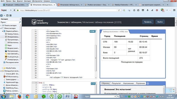Viewport: 177px width, 99px height.
Task: Click the tiles grid icon in the toolbar
Action: (x=11, y=15)
